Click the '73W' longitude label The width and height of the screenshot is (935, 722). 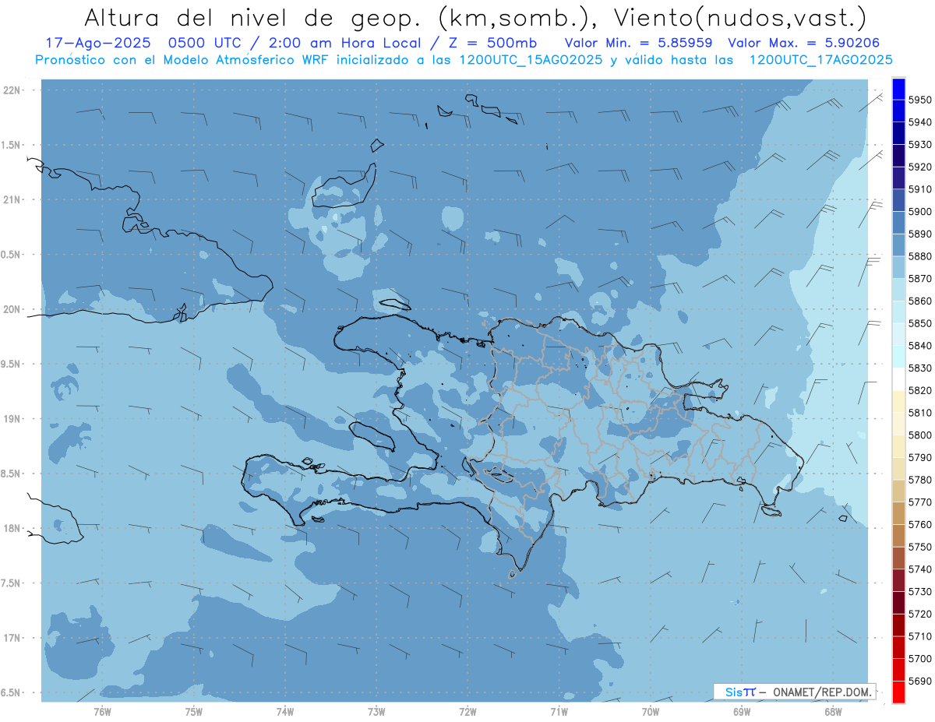(x=376, y=712)
